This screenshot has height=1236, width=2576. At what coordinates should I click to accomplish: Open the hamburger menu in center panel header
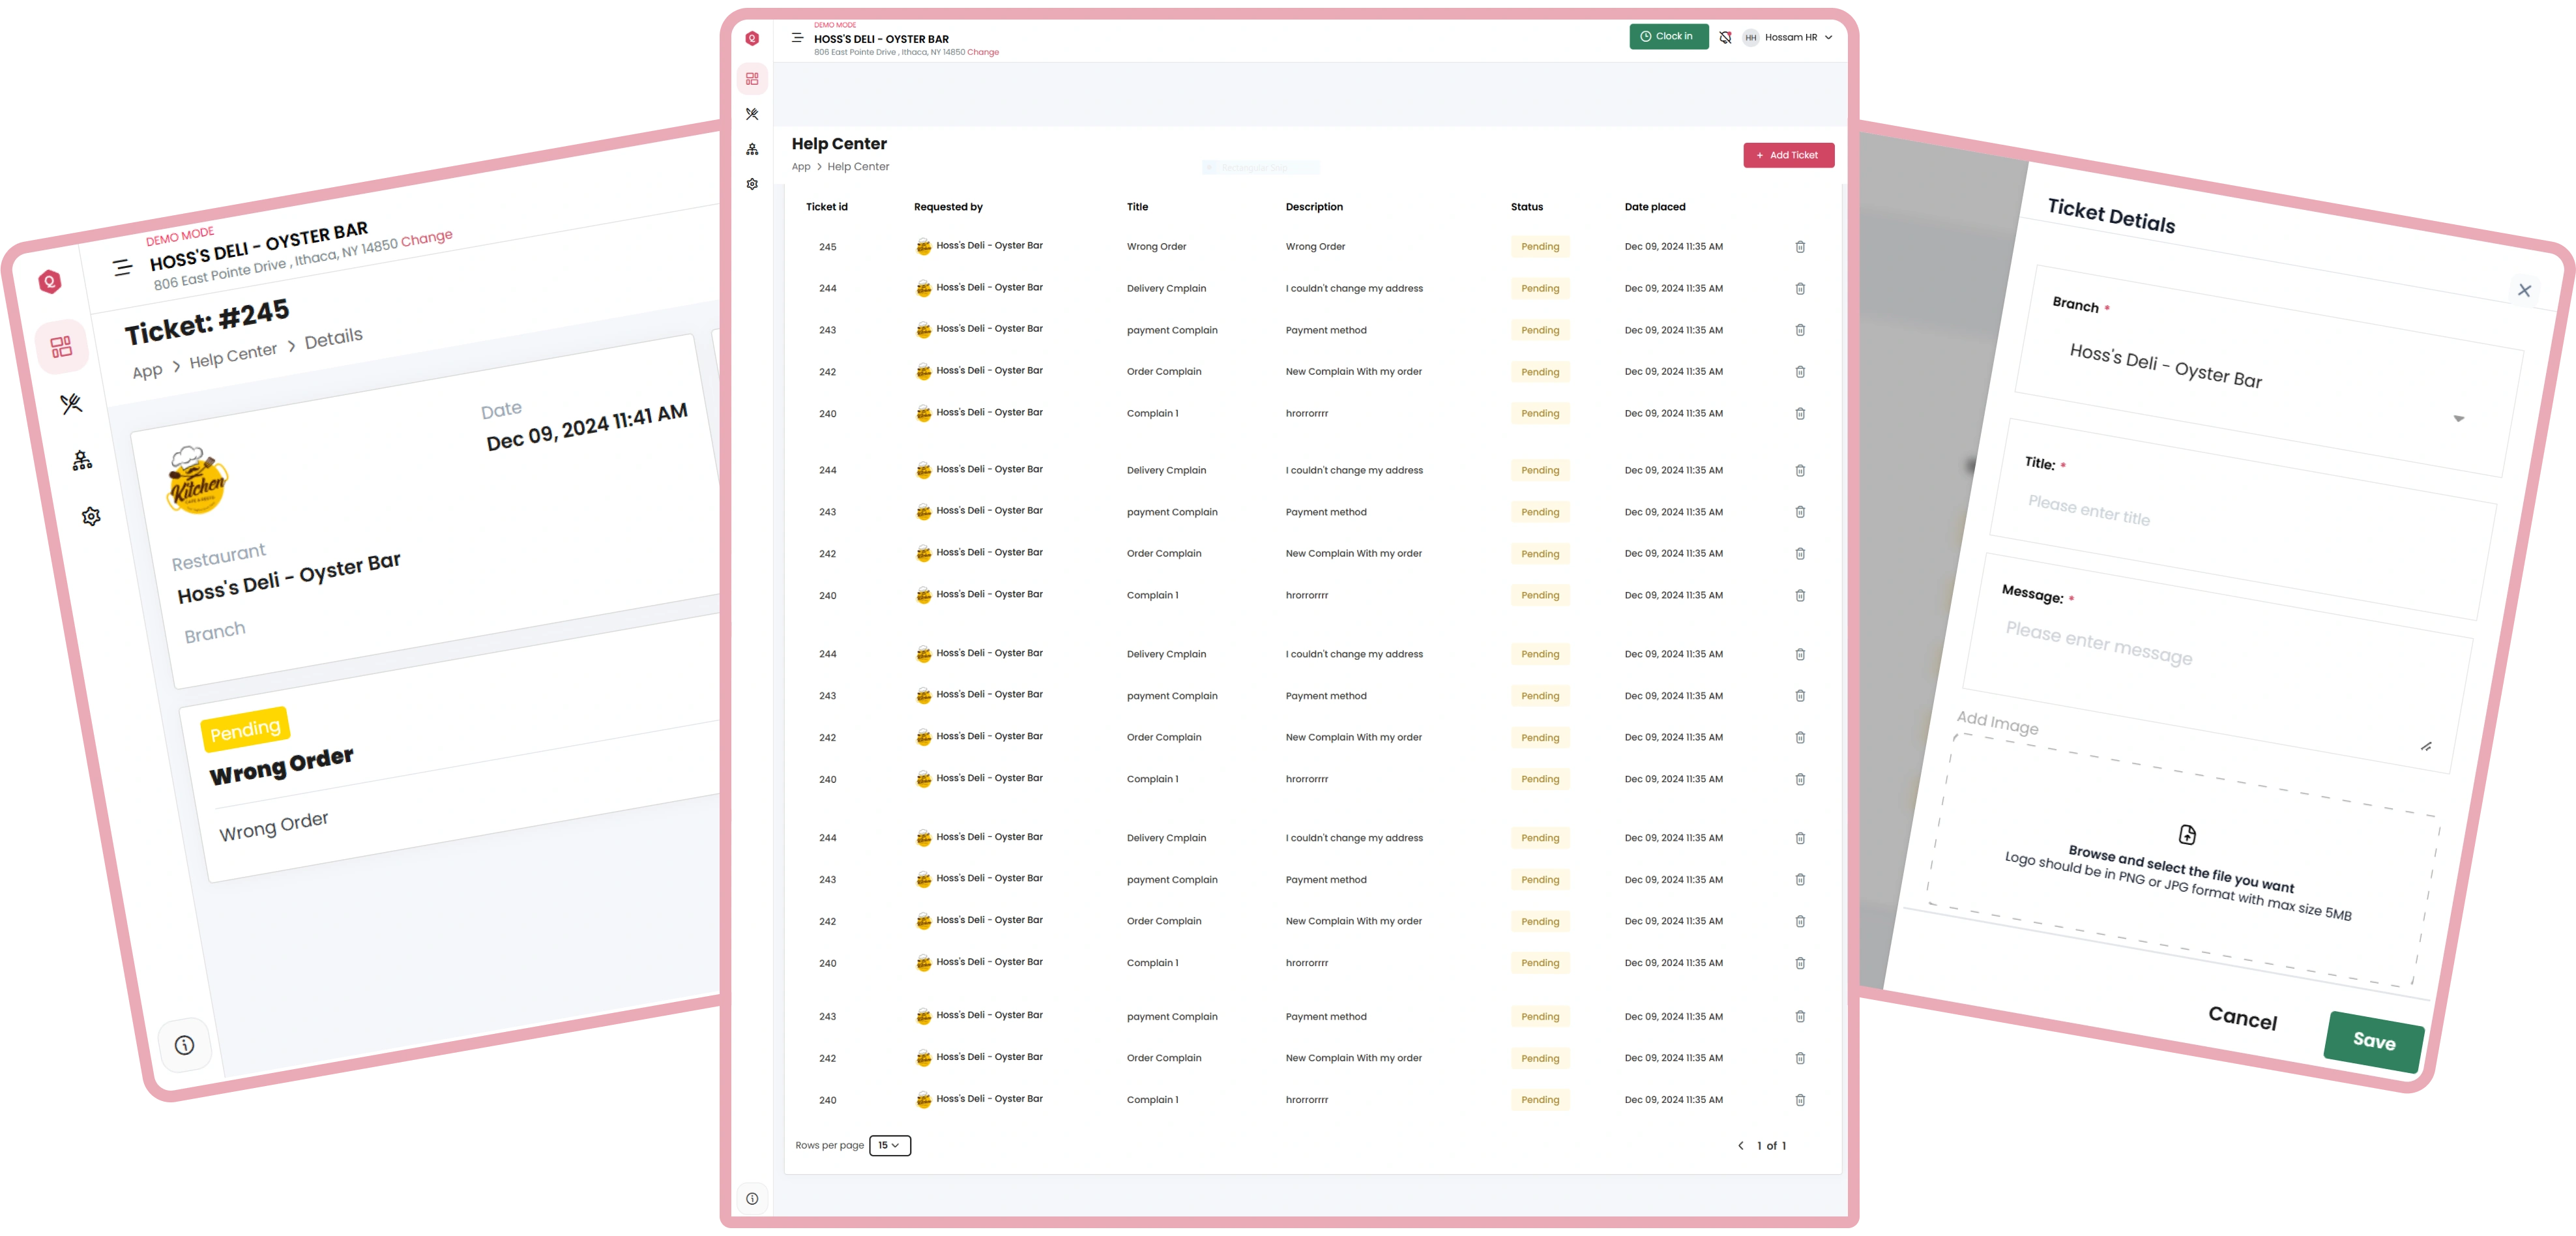(797, 38)
